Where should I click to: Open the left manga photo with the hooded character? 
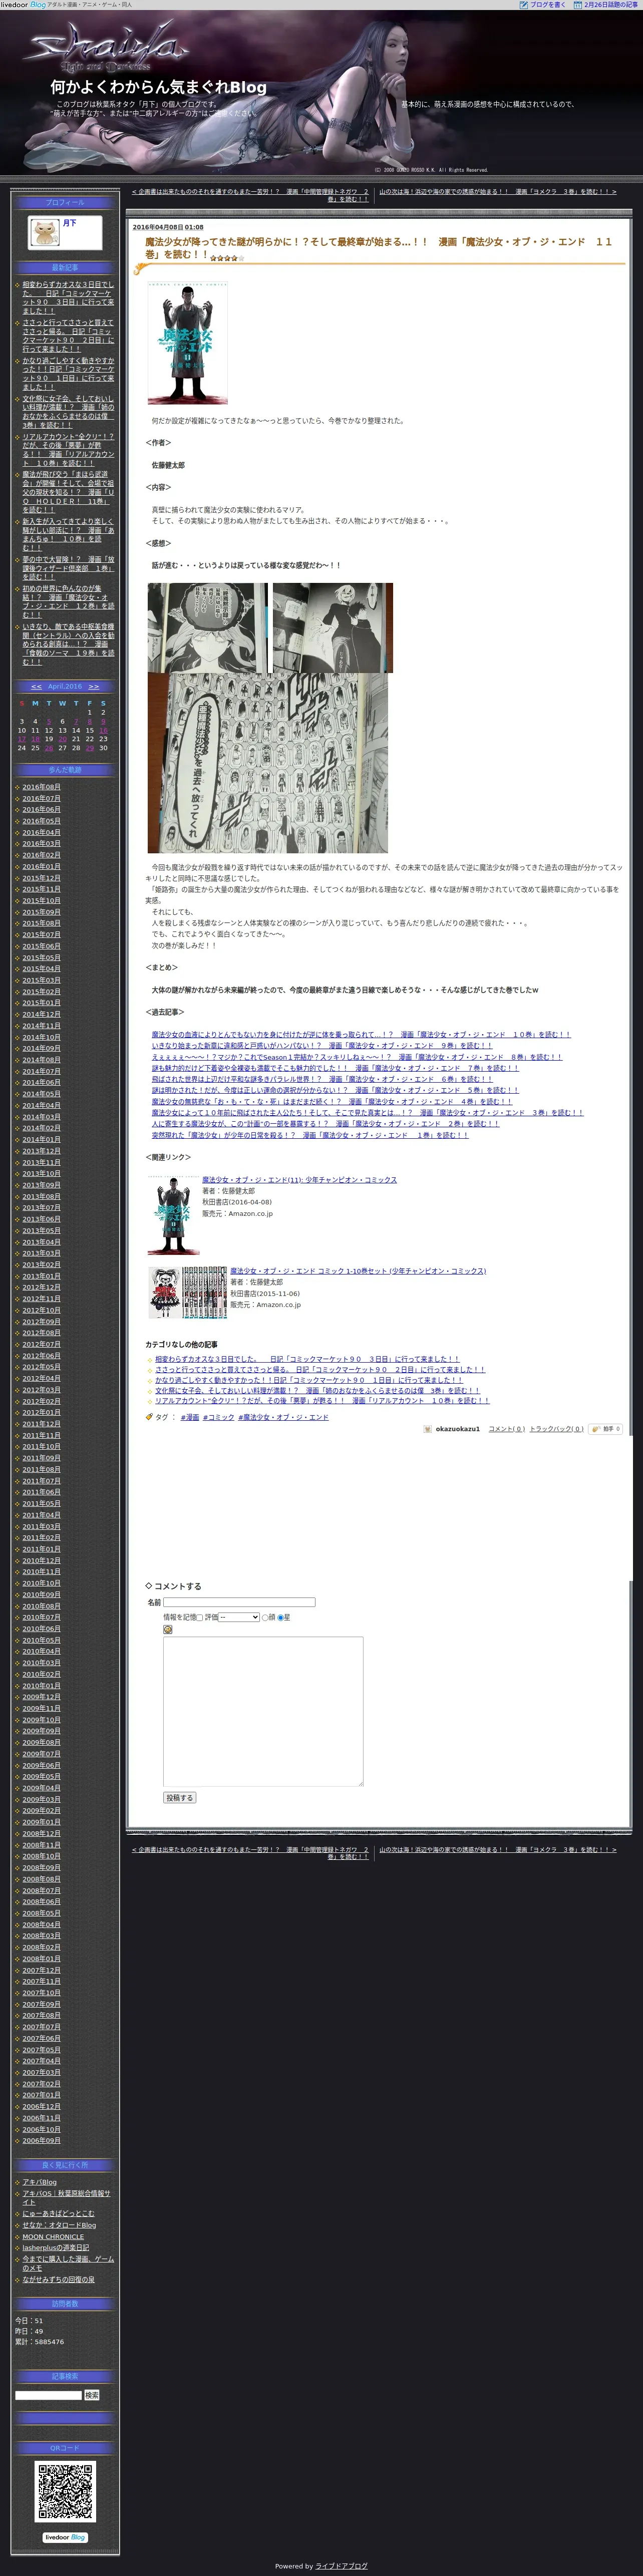[208, 627]
